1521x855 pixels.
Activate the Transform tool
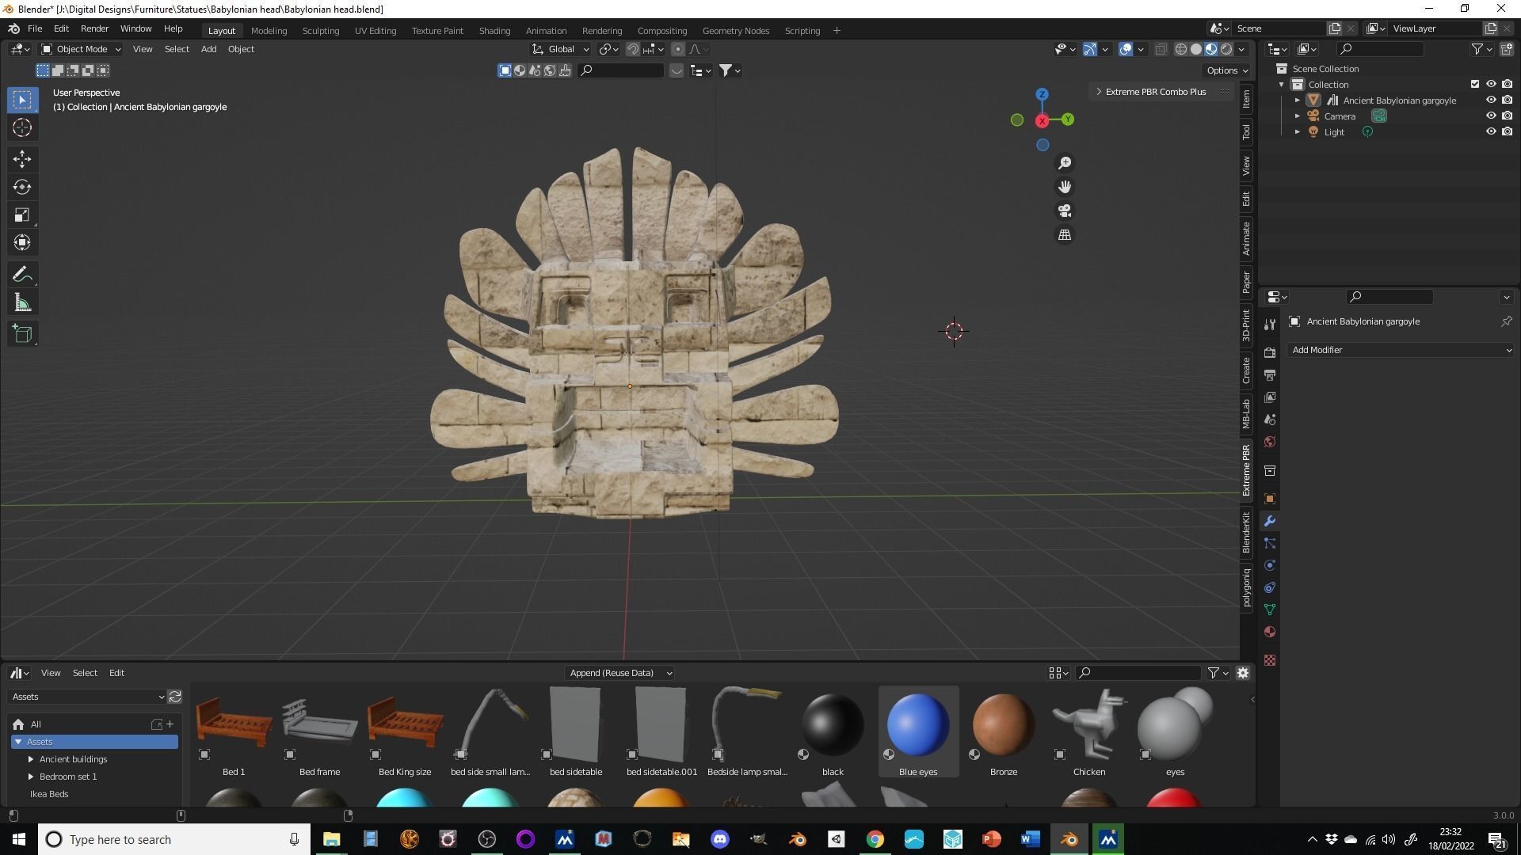click(22, 242)
